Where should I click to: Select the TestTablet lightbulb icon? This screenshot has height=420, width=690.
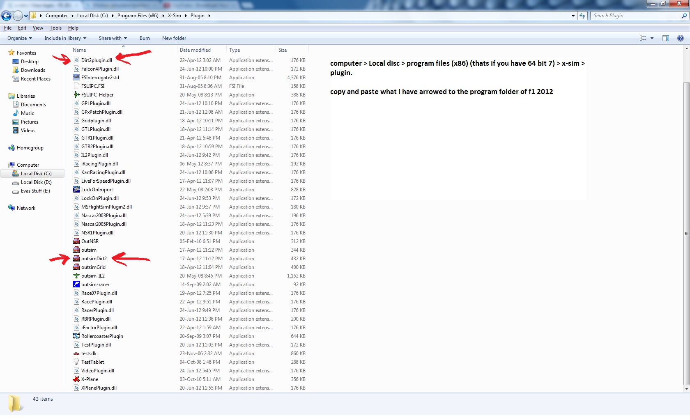pyautogui.click(x=76, y=362)
